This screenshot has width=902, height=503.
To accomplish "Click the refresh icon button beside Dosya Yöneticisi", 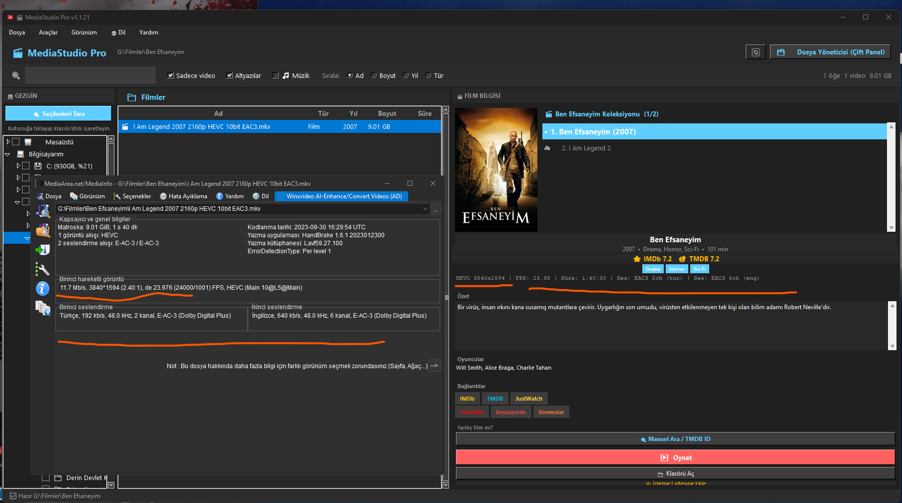I will (x=756, y=52).
